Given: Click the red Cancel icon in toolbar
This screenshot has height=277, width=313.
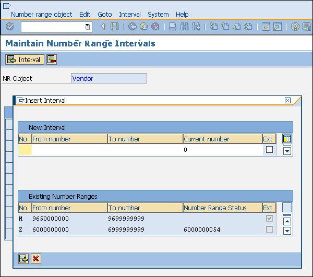Looking at the screenshot, I should click(x=155, y=27).
